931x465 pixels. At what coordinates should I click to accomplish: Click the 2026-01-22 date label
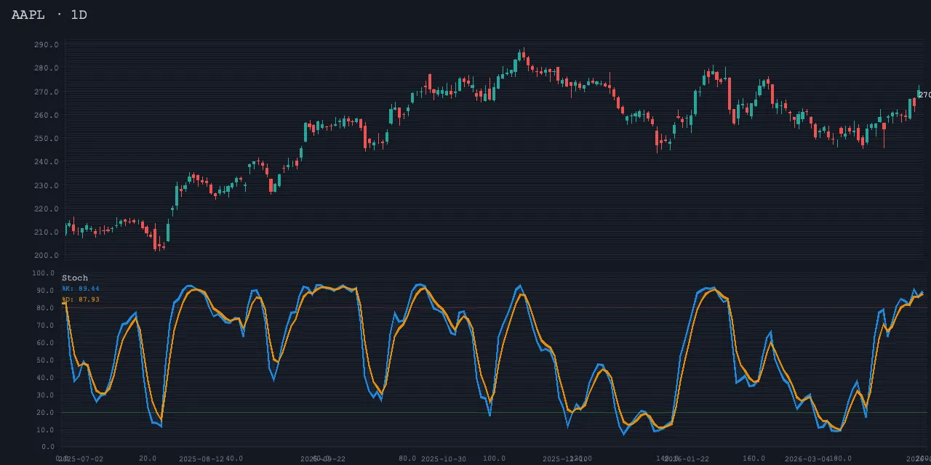(x=687, y=459)
